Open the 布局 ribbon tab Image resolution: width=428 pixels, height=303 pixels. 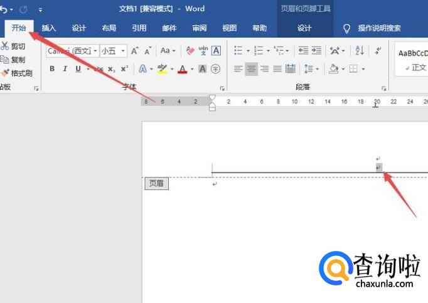tap(109, 28)
